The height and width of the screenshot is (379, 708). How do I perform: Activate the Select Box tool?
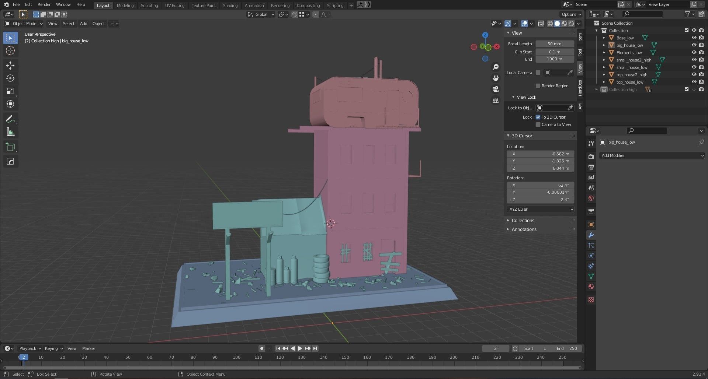click(x=10, y=38)
